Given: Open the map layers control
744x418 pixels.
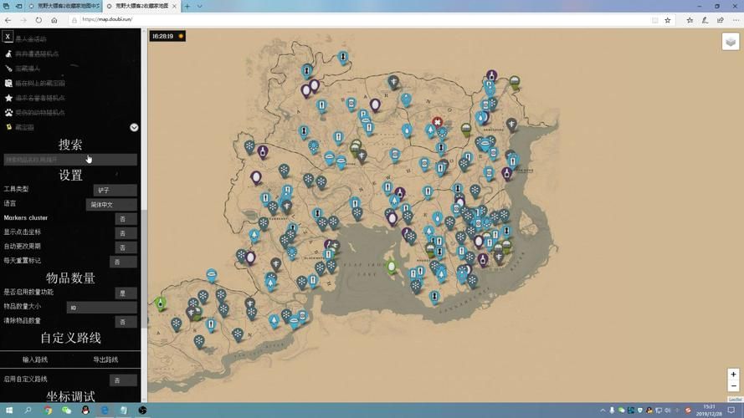Looking at the screenshot, I should [731, 42].
